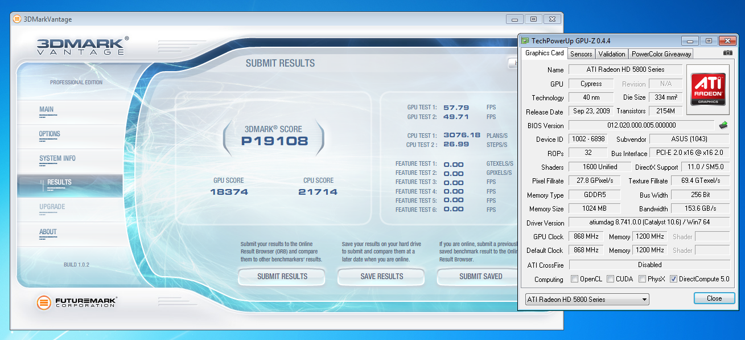Select the DirectX Support field 11.0 / SM5.0
Viewport: 745px width, 340px height.
(705, 167)
